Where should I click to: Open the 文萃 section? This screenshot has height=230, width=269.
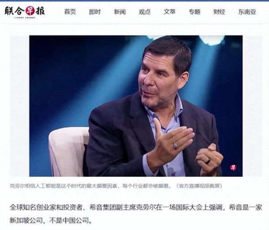[169, 12]
